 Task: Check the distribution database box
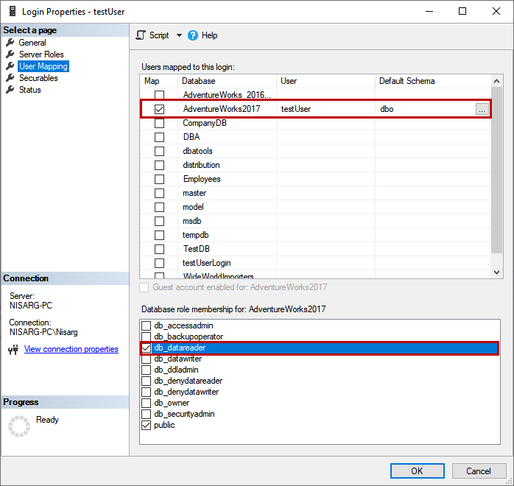159,165
